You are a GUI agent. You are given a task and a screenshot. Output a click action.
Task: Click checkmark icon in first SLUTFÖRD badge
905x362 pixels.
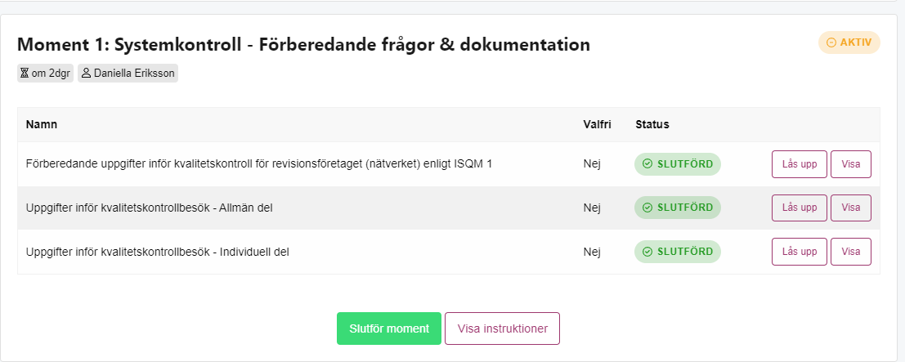[x=647, y=164]
